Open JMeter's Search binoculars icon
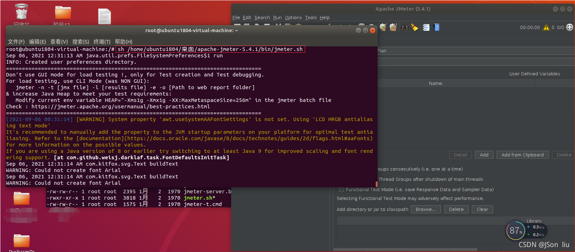 pos(405,27)
